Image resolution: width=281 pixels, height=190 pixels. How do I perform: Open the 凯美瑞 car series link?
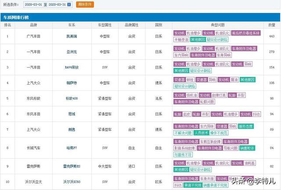72,36
